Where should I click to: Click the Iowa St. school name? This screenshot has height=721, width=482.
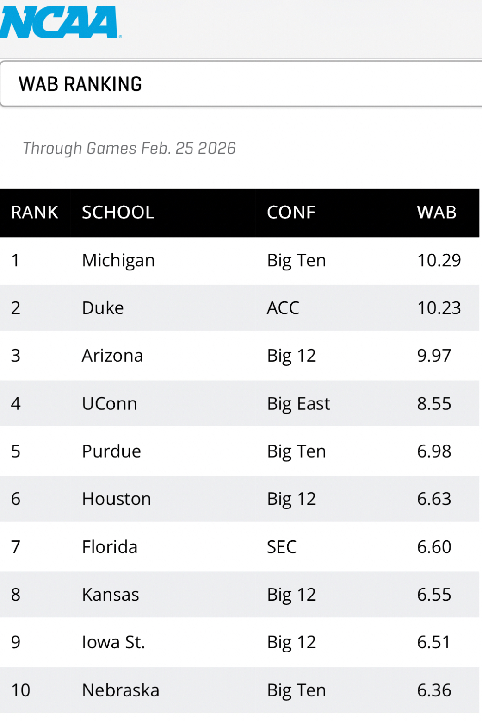tap(113, 642)
